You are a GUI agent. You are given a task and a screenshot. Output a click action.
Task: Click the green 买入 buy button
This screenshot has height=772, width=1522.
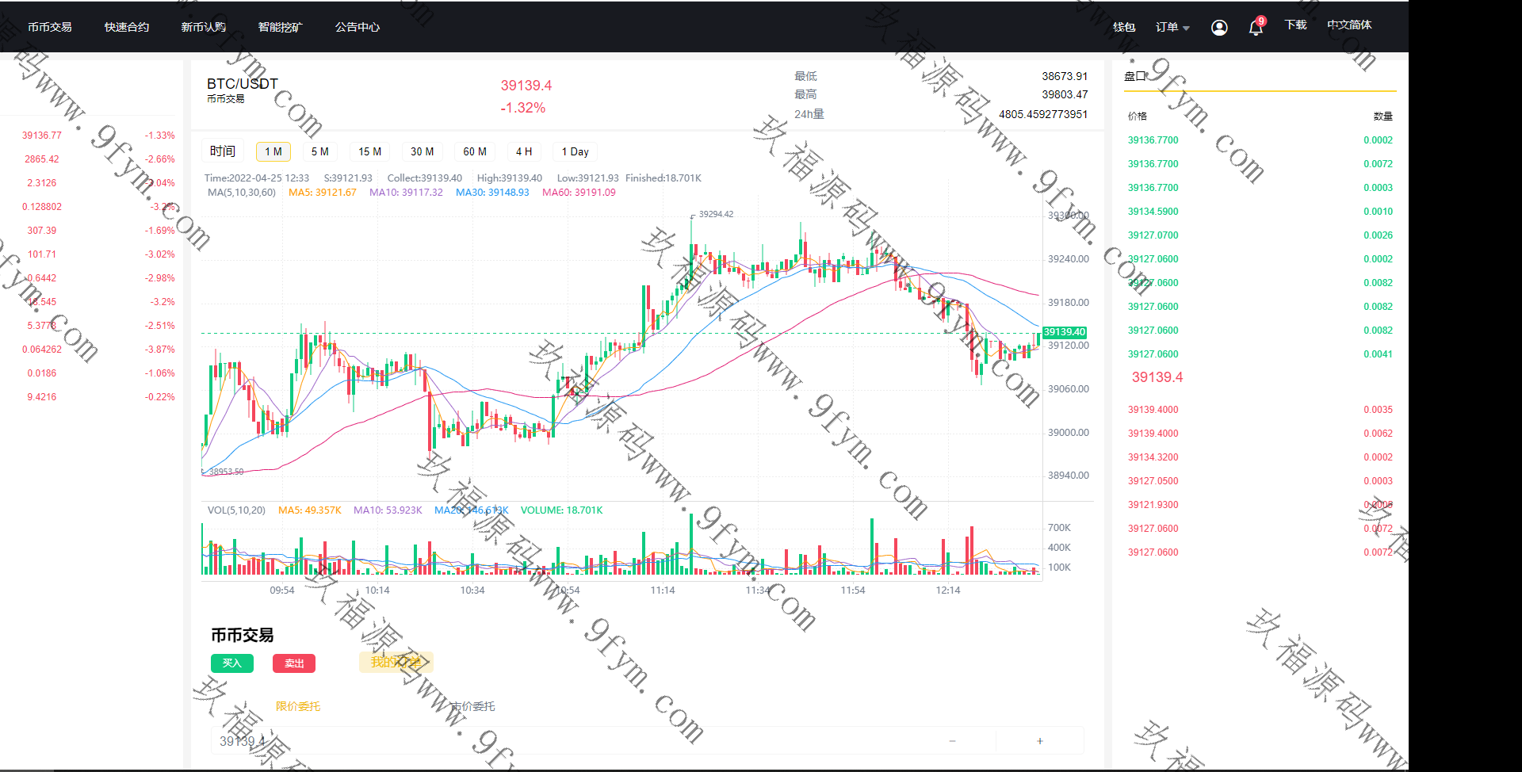231,663
